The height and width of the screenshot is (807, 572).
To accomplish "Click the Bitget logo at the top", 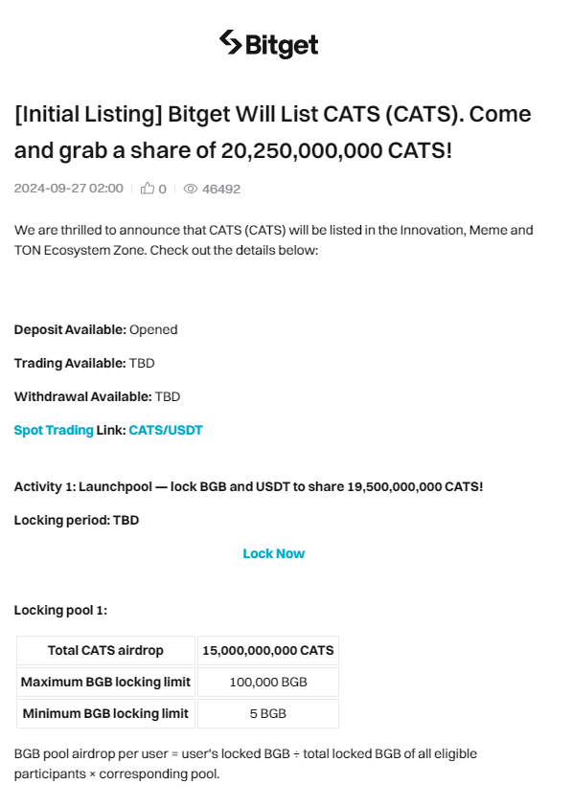I will click(x=272, y=45).
